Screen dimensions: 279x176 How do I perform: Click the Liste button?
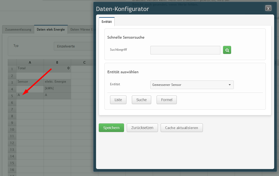pyautogui.click(x=118, y=100)
